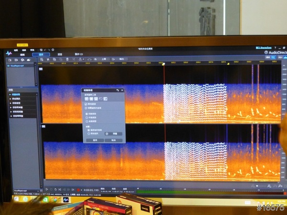Click the Play button in transport bar
Viewport: 287px width, 215px height.
click(x=47, y=189)
